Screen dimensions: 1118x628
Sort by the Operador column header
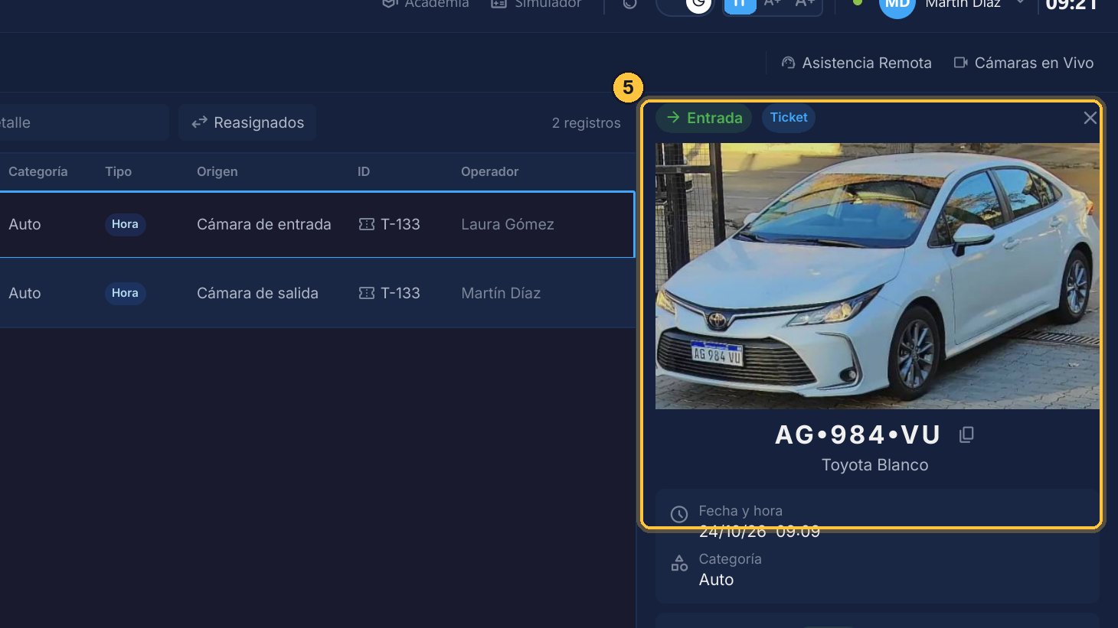point(490,171)
